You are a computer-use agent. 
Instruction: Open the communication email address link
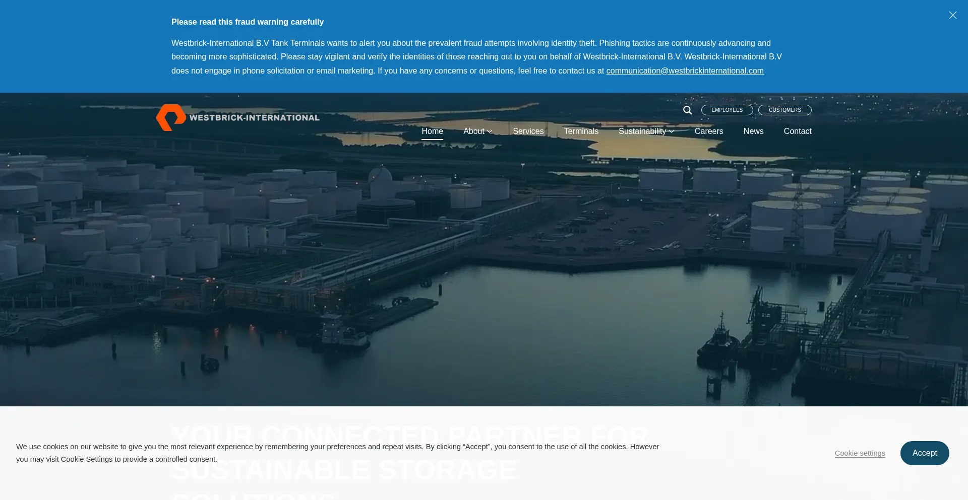pos(684,71)
